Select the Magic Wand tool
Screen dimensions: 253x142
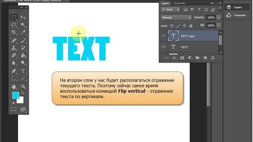(x=23, y=24)
